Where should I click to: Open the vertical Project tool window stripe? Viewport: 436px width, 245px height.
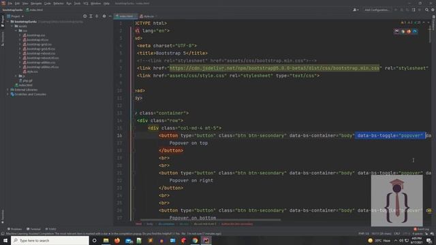coord(3,21)
